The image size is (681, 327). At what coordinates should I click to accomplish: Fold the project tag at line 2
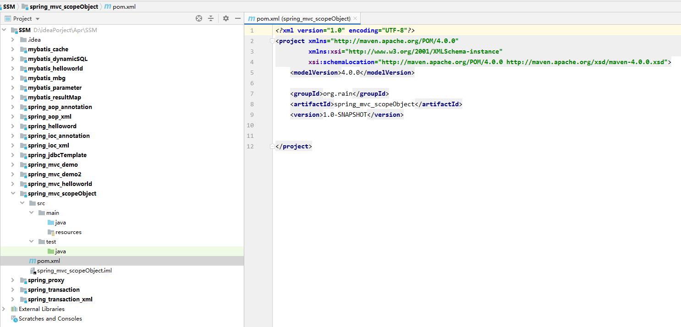click(273, 41)
